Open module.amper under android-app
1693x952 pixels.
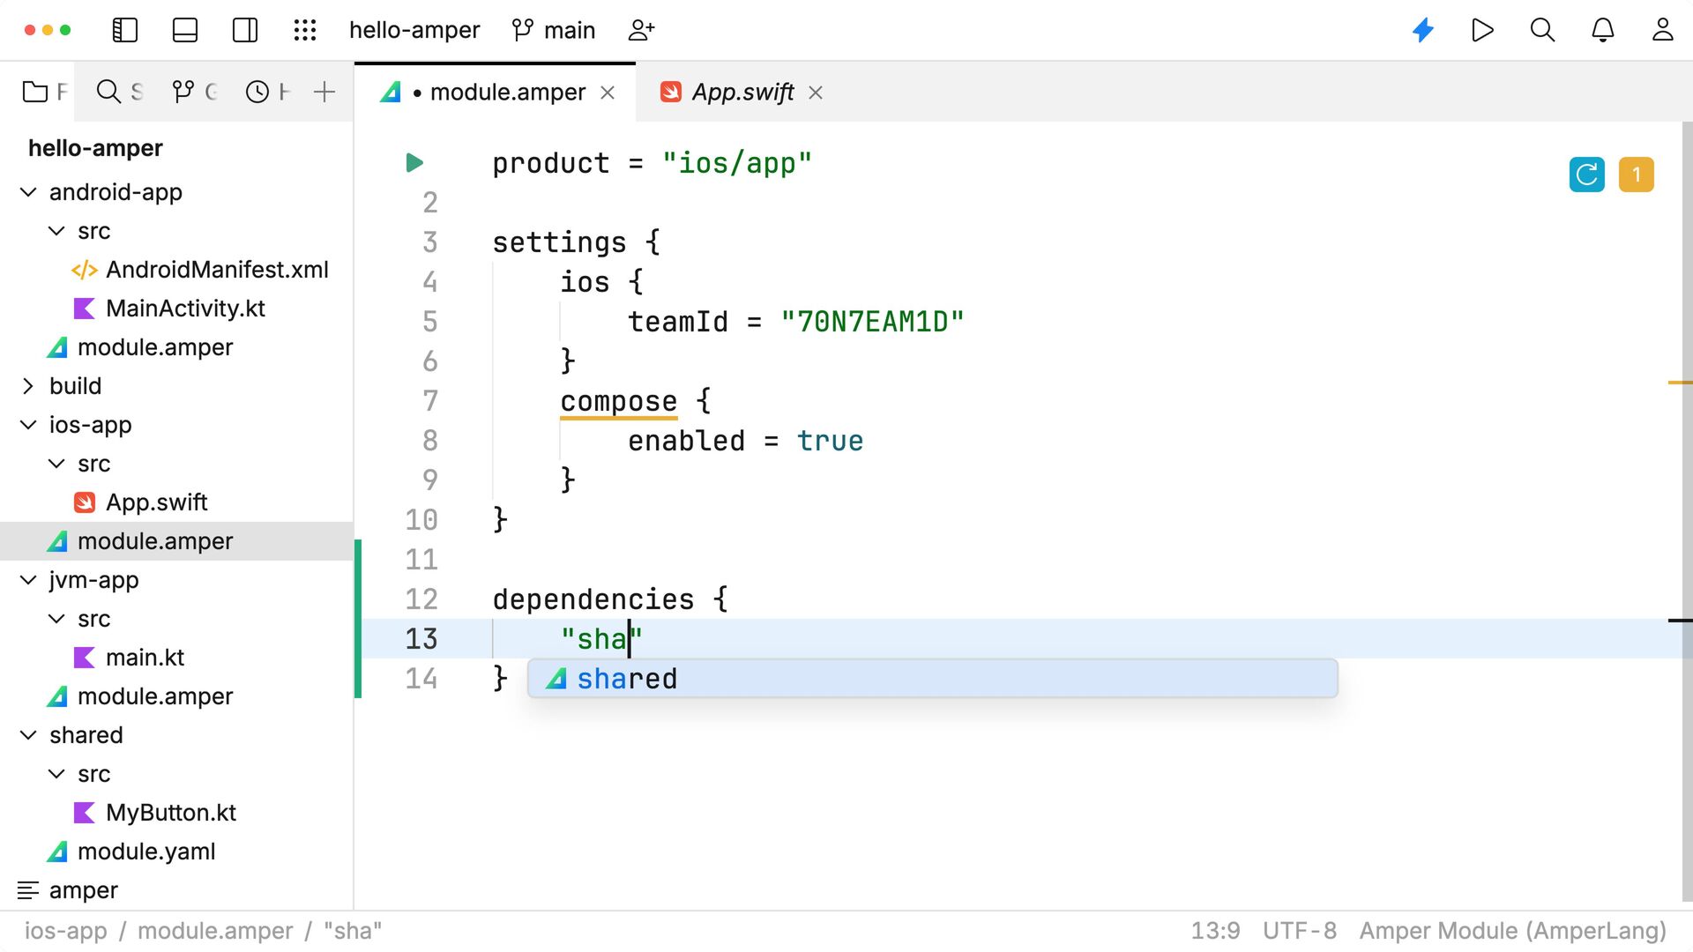[x=155, y=347]
